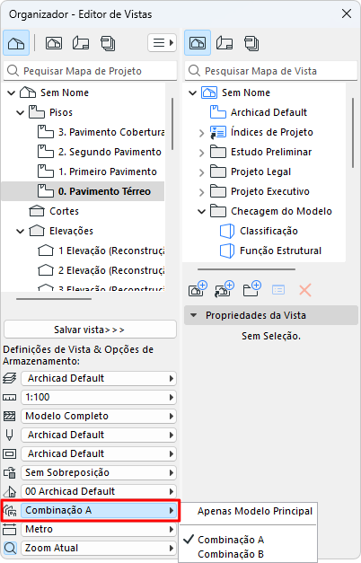The width and height of the screenshot is (361, 563).
Task: Focus the Pequisar Mapa de Projeto search field
Action: 90,71
